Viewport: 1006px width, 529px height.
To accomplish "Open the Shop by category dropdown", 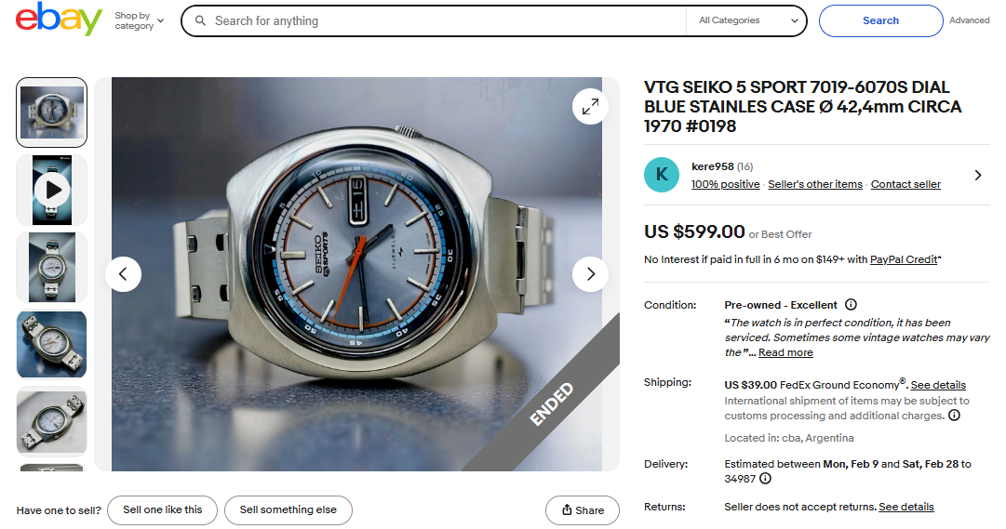I will coord(140,20).
